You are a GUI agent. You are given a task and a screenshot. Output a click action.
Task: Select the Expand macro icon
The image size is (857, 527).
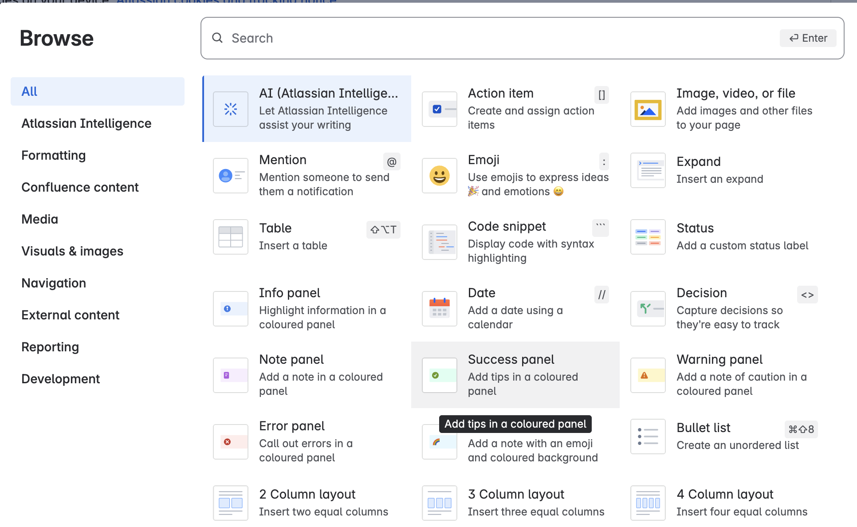coord(648,170)
